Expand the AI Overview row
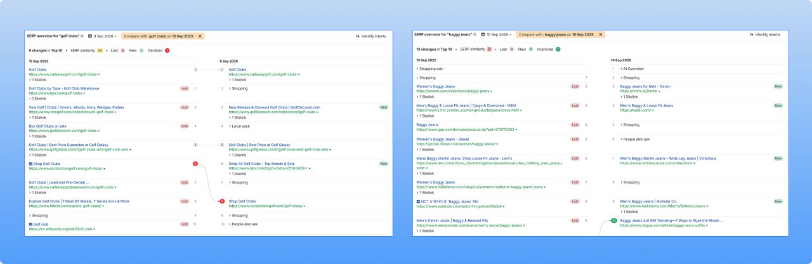 pyautogui.click(x=632, y=69)
